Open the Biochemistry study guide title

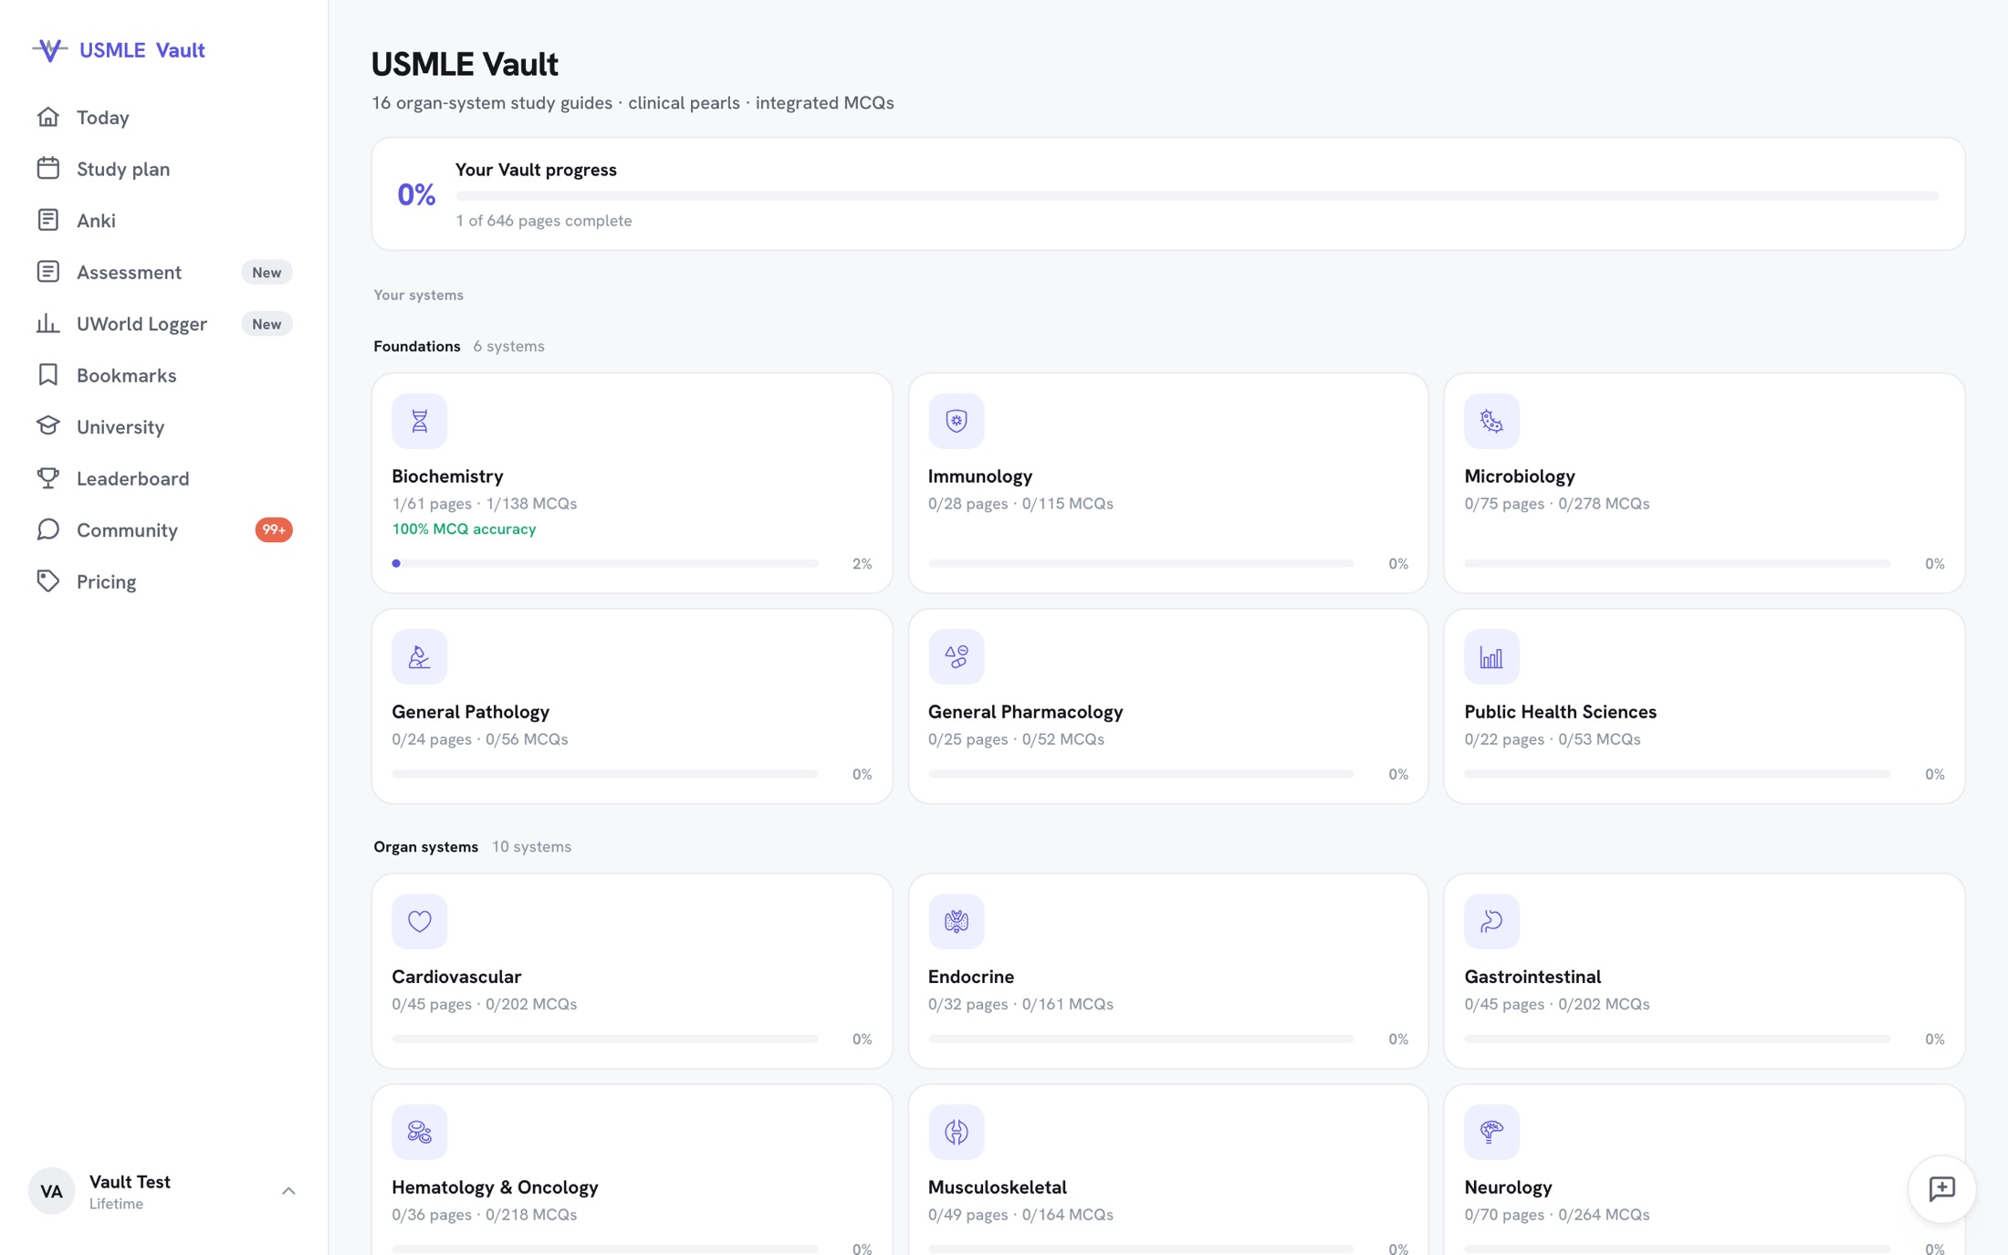click(x=447, y=476)
